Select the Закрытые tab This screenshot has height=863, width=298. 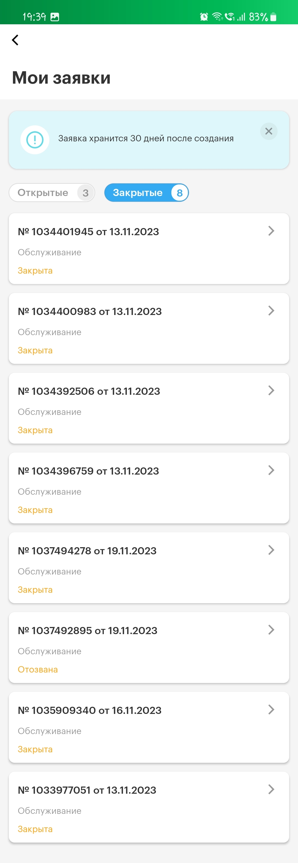[x=147, y=193]
